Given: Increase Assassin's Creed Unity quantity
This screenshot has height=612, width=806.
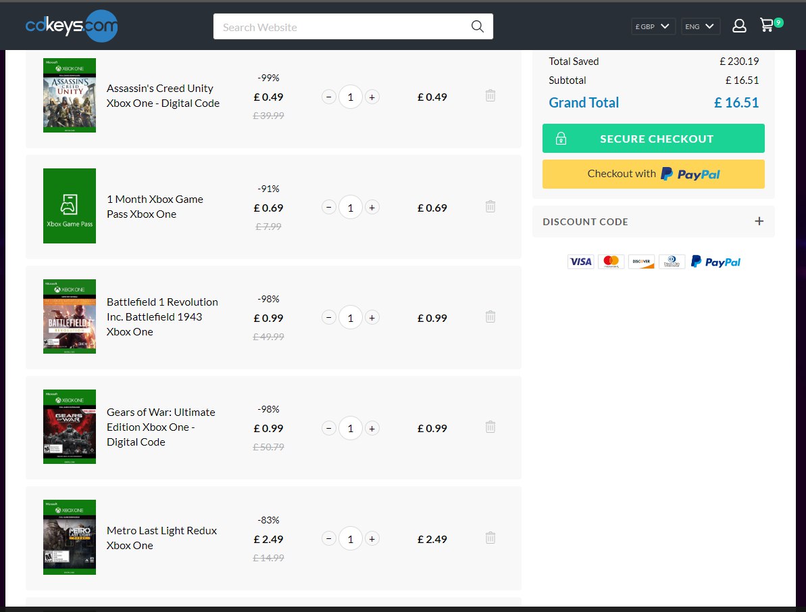Looking at the screenshot, I should coord(372,97).
